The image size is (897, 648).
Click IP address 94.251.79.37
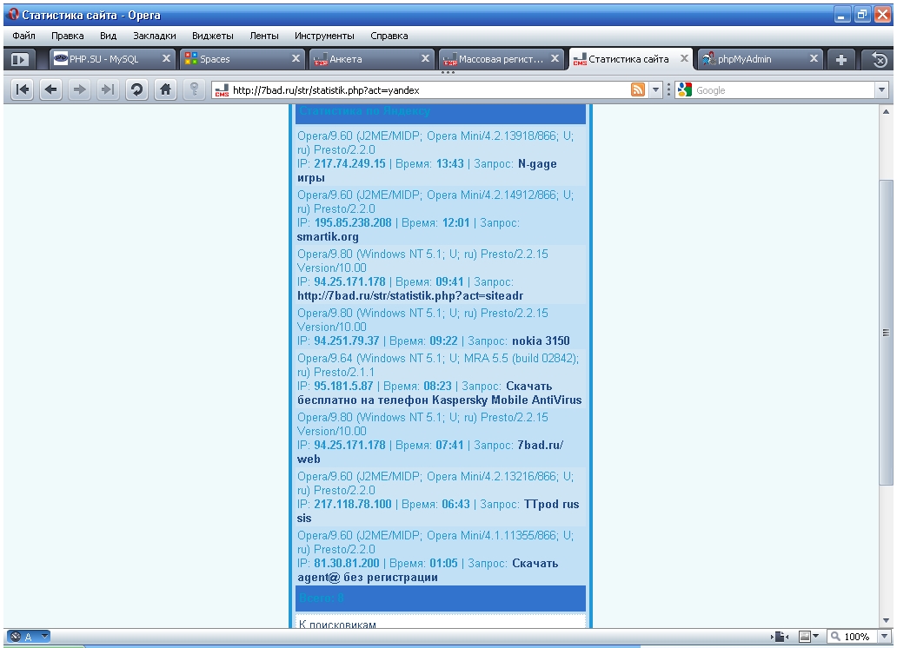coord(347,341)
